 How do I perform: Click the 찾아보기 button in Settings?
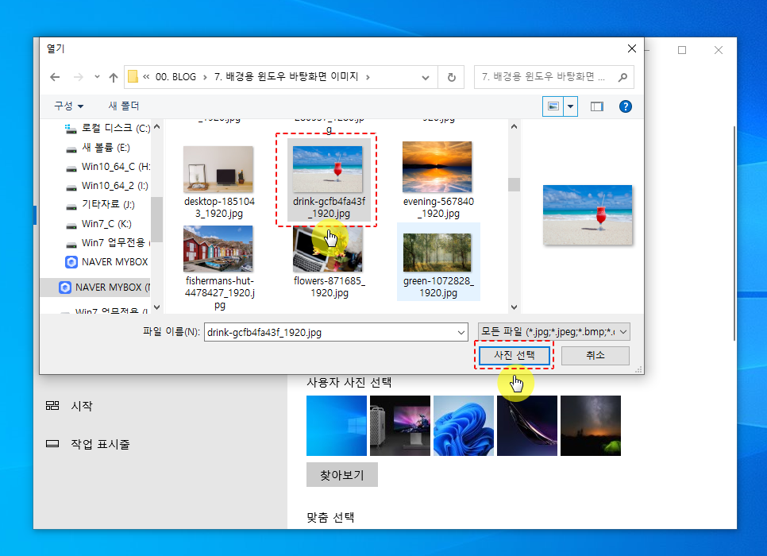pos(342,475)
